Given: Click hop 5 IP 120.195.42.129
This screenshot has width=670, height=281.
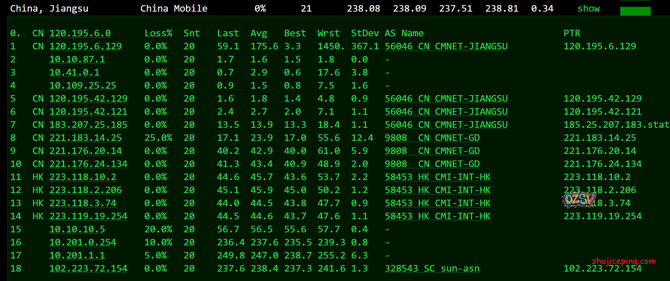Looking at the screenshot, I should click(x=88, y=99).
